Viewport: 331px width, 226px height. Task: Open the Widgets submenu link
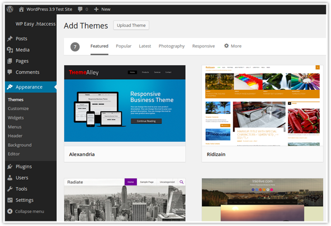click(x=16, y=118)
